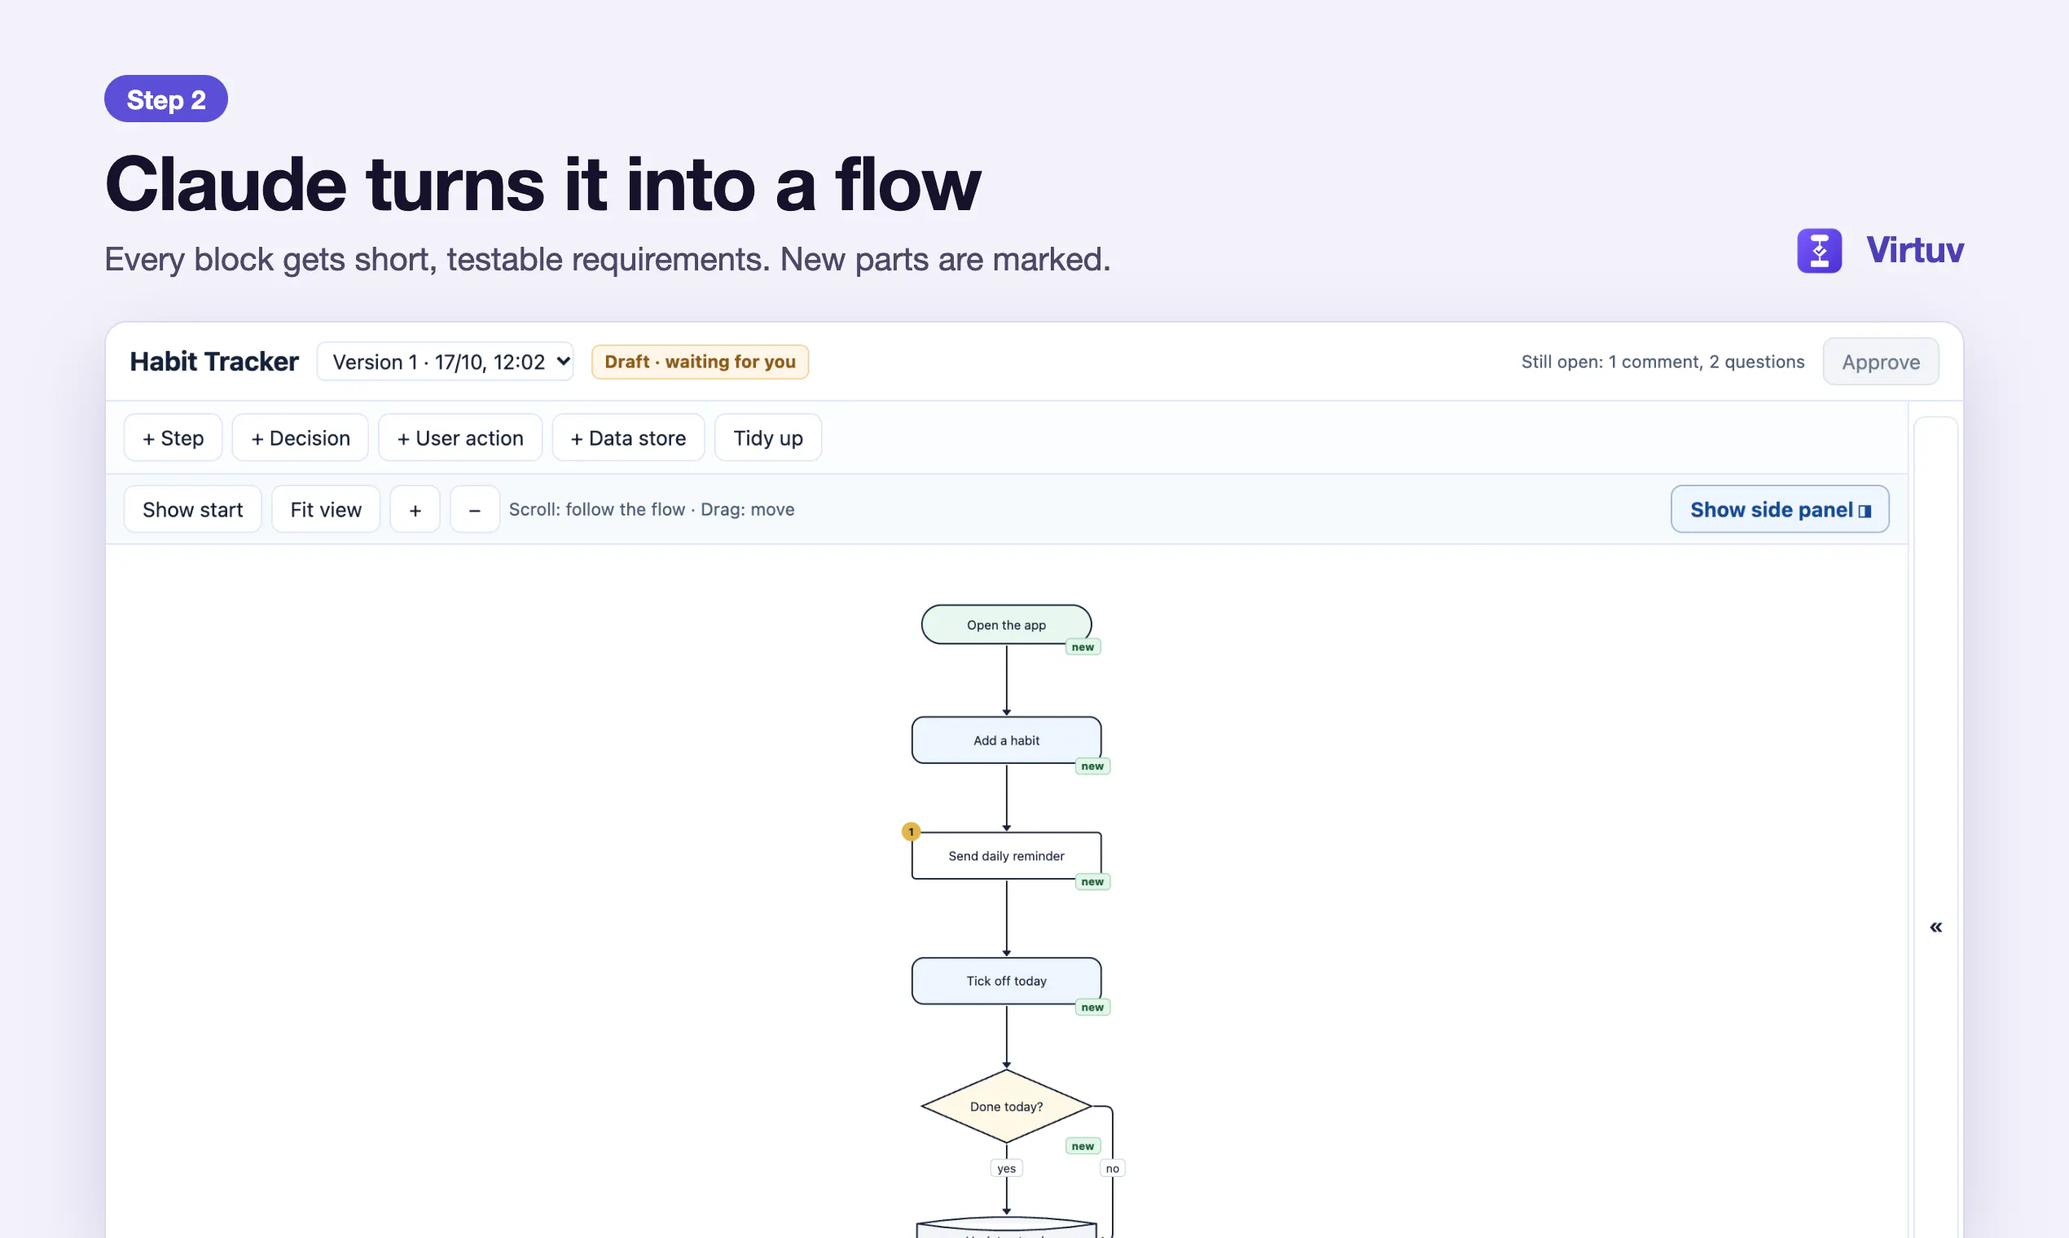
Task: Click the Virtuv logo icon
Action: click(1819, 250)
